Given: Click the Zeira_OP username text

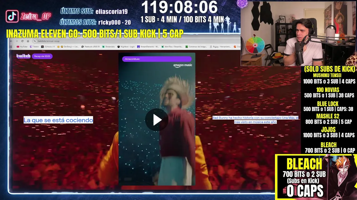Looking at the screenshot, I should point(35,16).
